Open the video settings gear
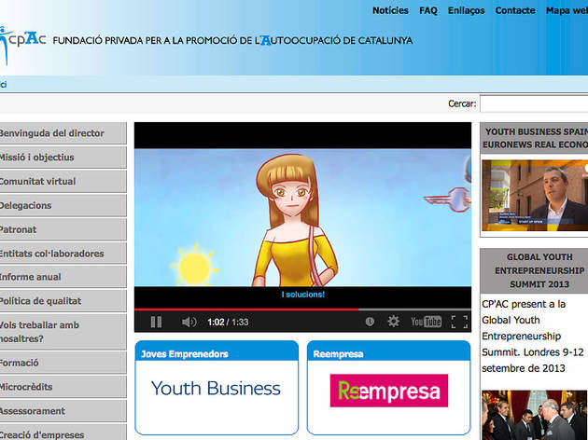Viewport: 588px width, 440px height. click(393, 322)
